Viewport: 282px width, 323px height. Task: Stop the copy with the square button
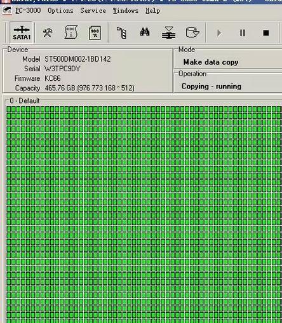coord(266,33)
